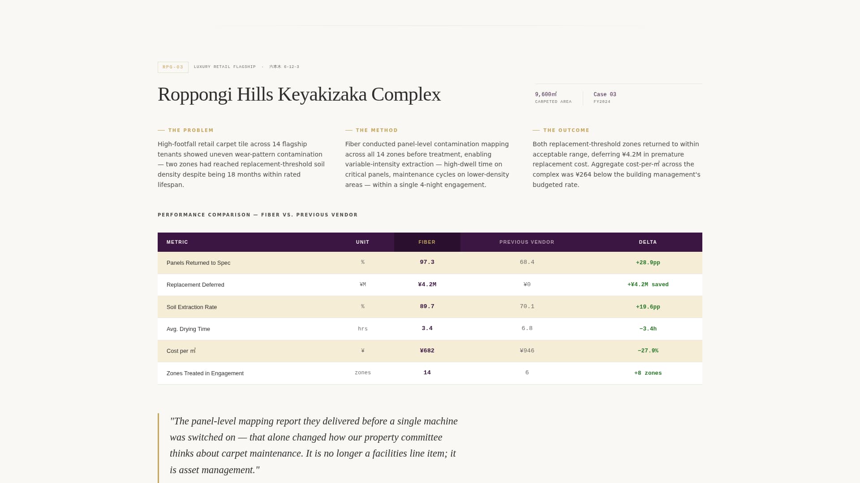Click the previous vendor drying time 6.8
860x483 pixels.
pos(527,329)
